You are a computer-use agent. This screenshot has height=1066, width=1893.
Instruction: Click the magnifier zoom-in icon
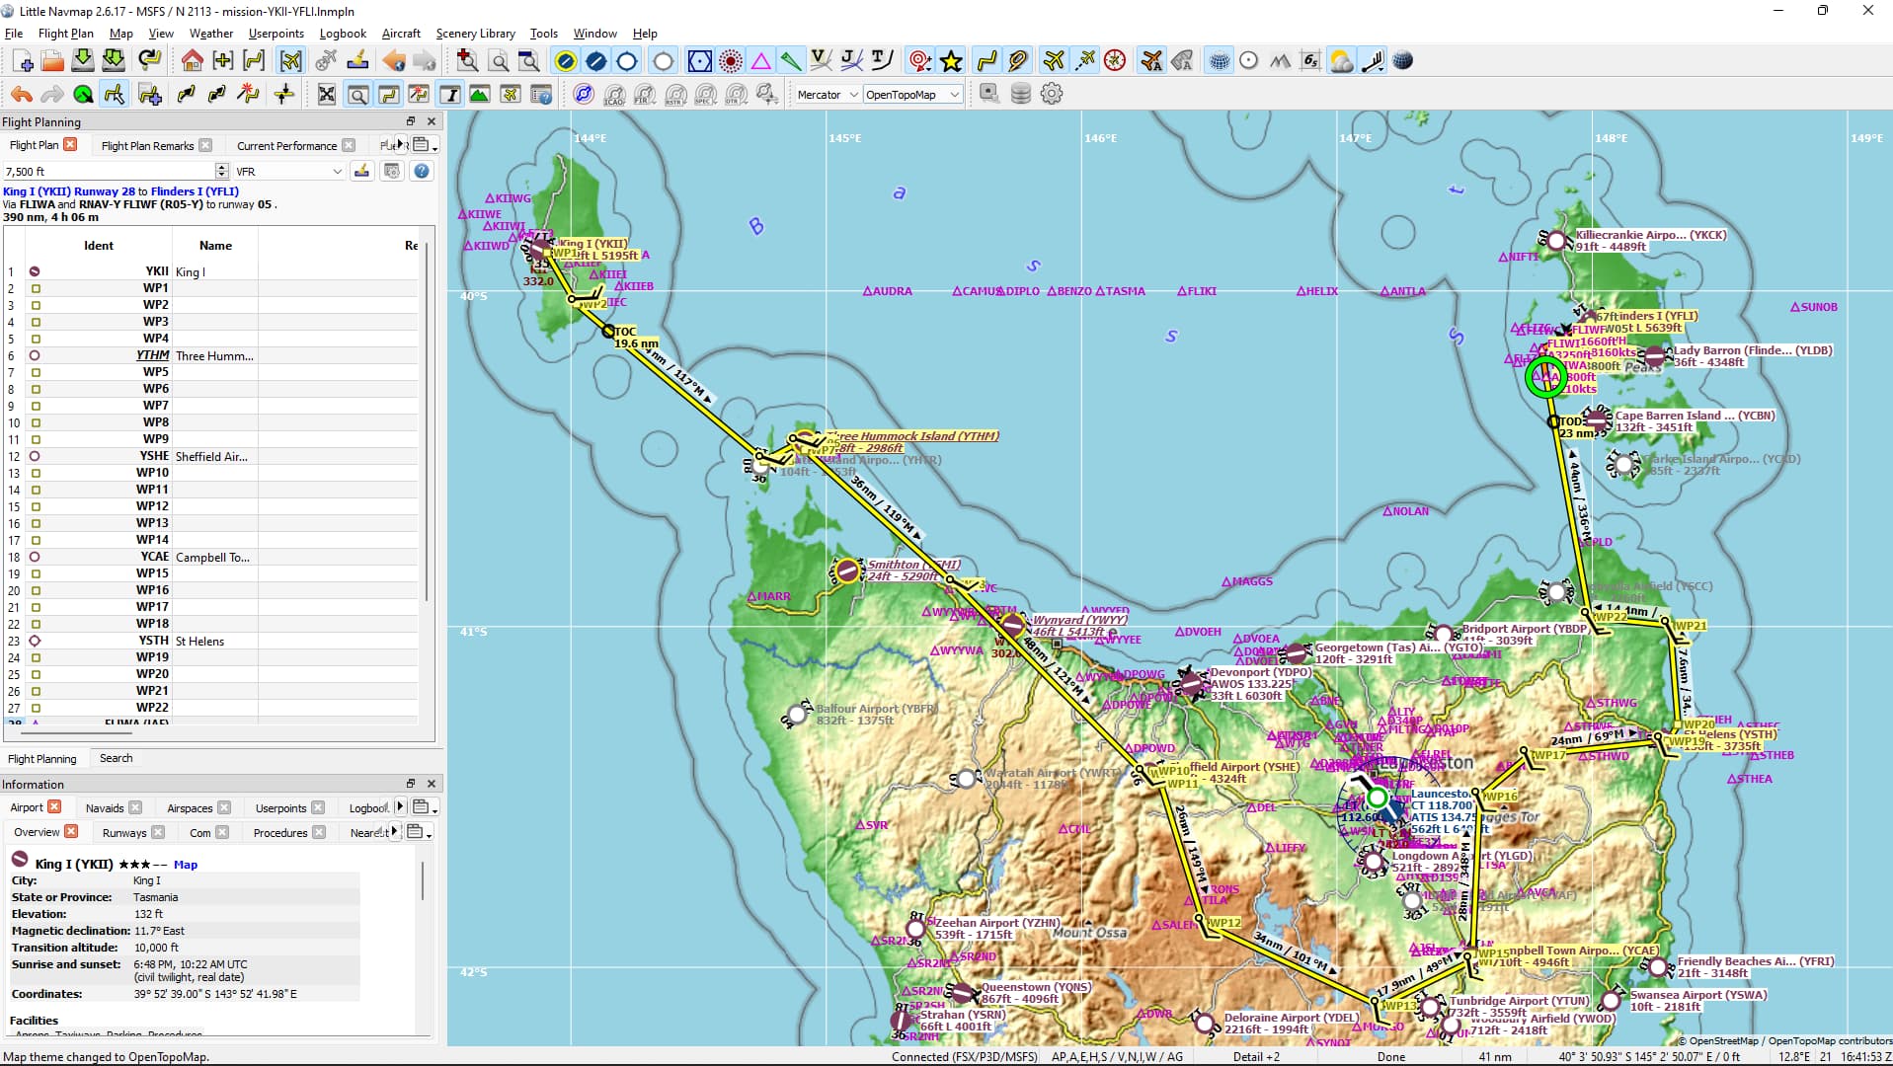point(468,61)
